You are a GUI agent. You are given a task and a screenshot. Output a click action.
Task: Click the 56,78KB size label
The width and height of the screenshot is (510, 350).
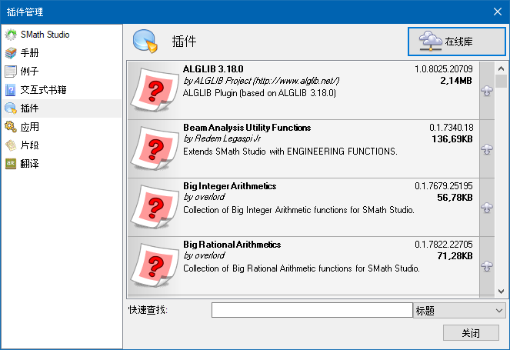click(455, 198)
